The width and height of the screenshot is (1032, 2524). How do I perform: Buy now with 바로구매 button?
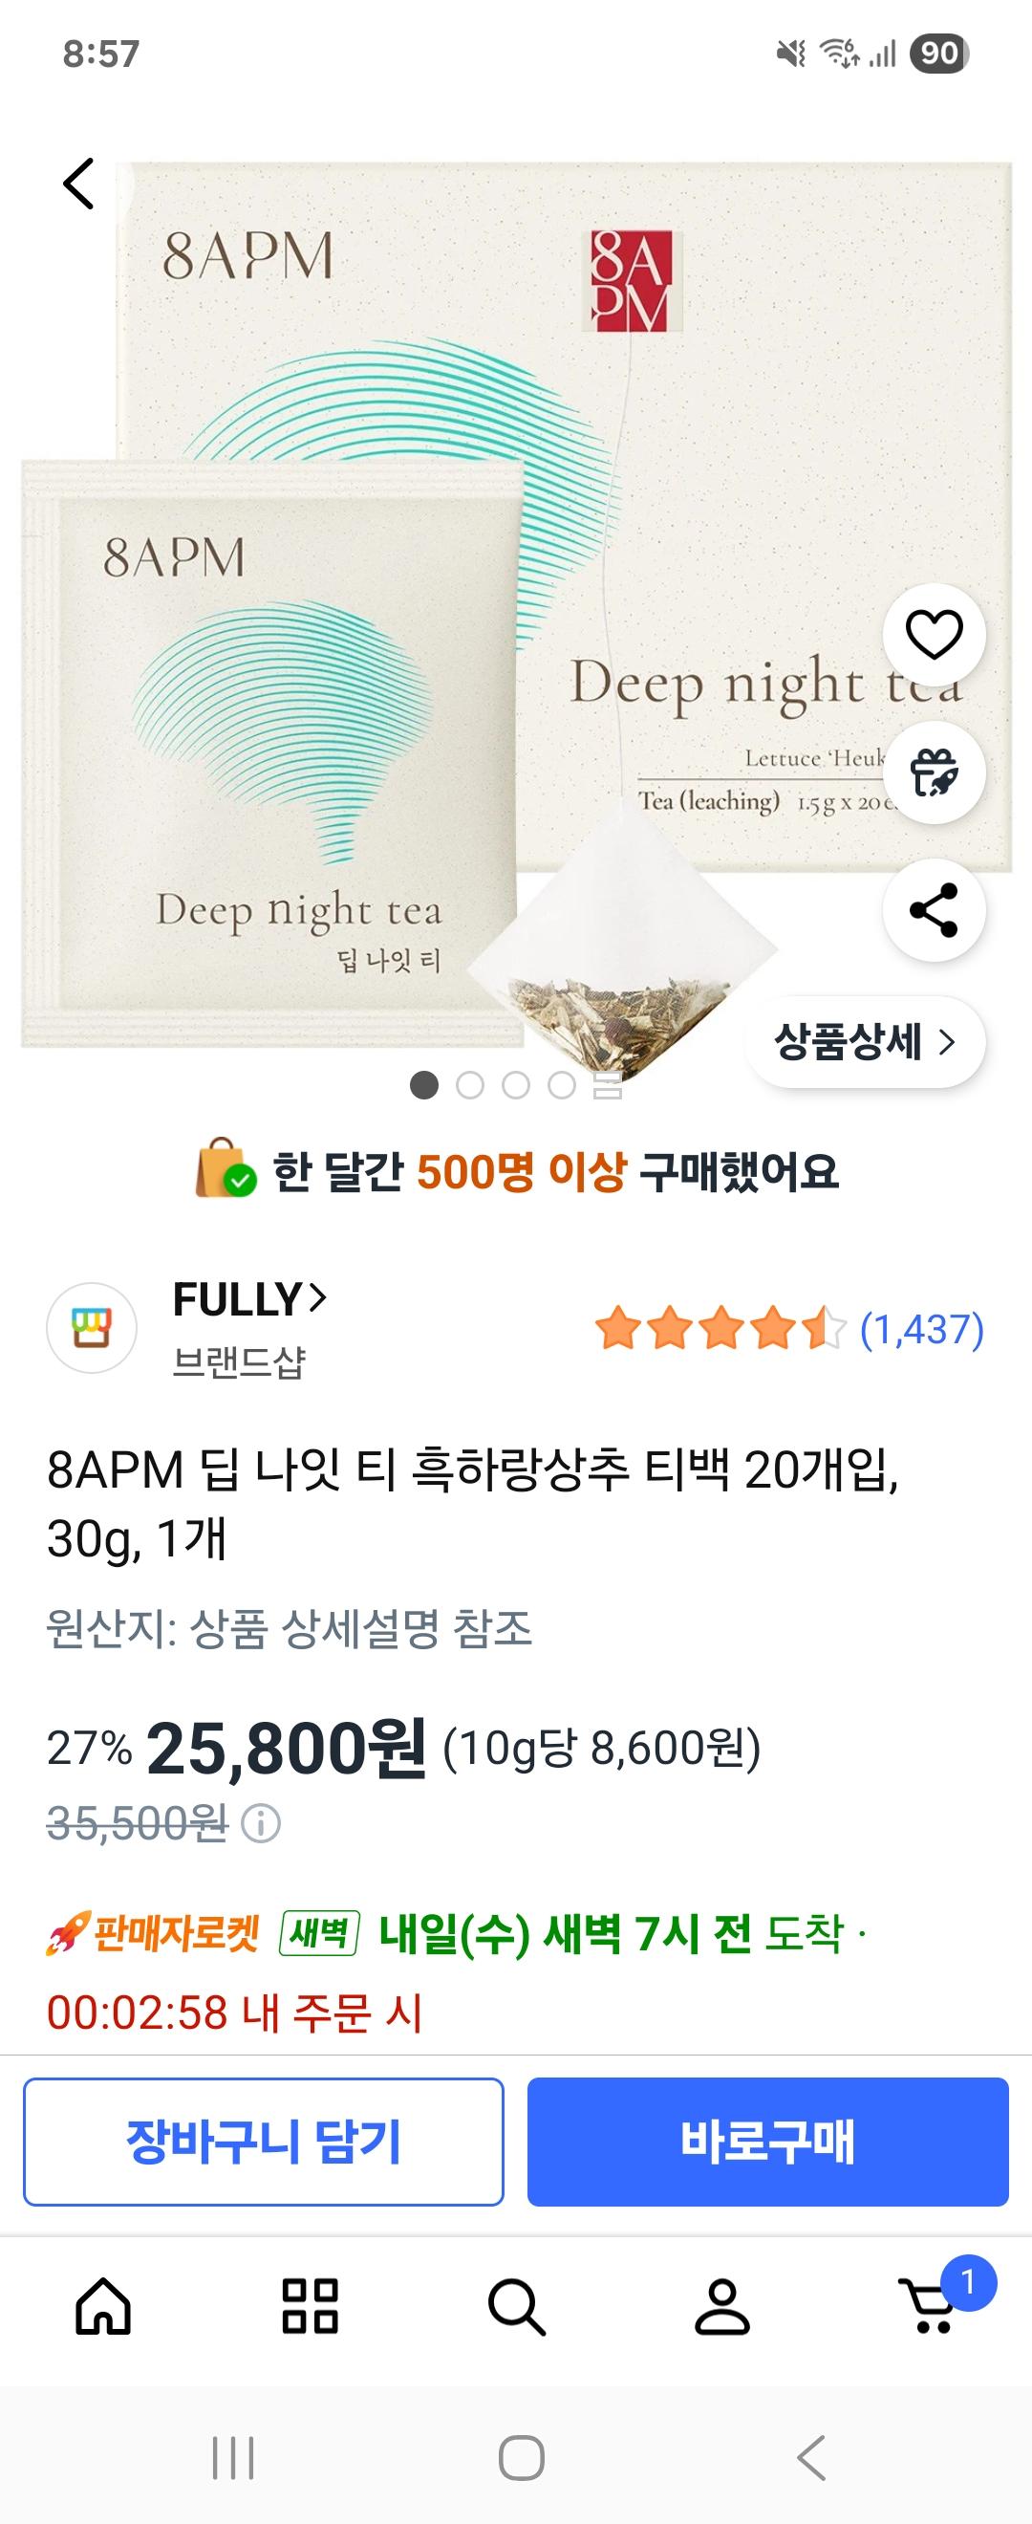[x=767, y=2141]
